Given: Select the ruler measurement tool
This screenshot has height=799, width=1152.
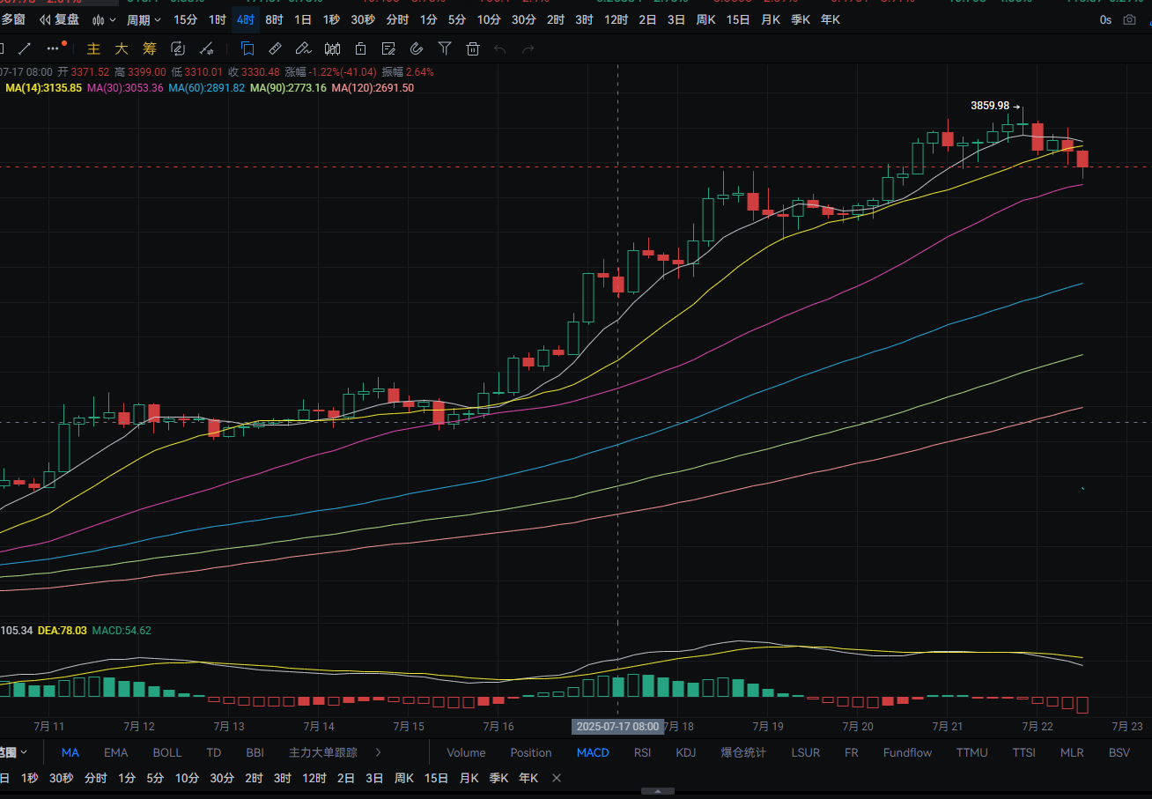Looking at the screenshot, I should point(275,48).
